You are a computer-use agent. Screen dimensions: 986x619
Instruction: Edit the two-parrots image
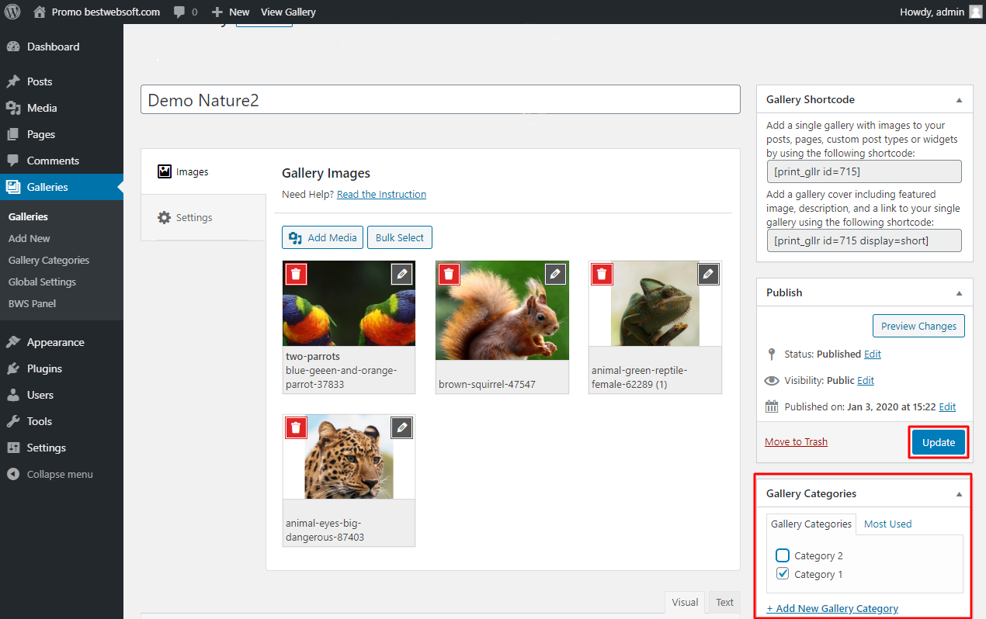coord(401,275)
